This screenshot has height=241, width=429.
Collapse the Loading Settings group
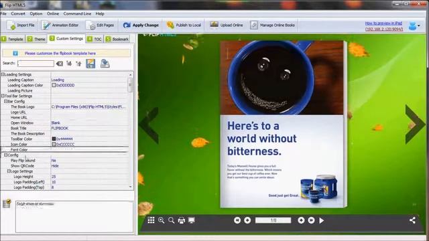(3, 74)
